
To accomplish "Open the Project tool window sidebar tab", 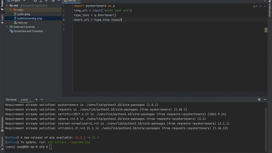I will (x=2, y=5).
